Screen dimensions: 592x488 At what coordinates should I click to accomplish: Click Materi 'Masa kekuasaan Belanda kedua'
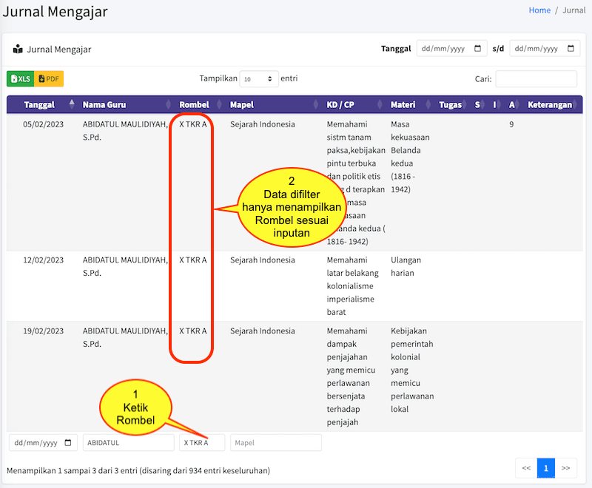pyautogui.click(x=410, y=157)
